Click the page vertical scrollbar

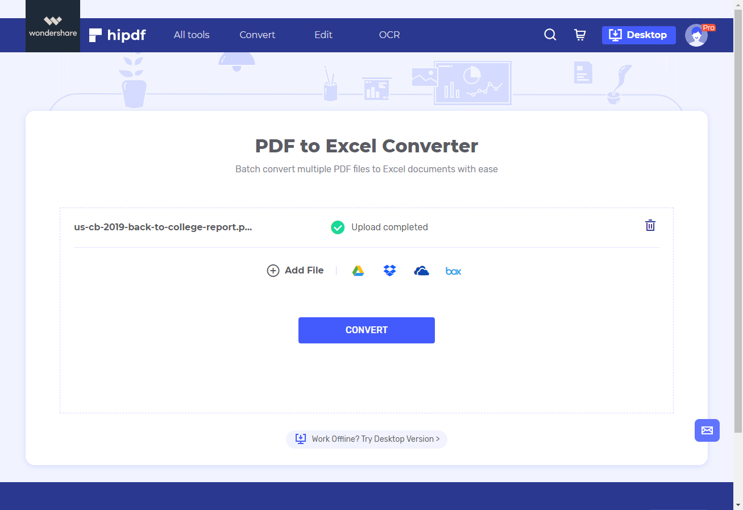(738, 221)
